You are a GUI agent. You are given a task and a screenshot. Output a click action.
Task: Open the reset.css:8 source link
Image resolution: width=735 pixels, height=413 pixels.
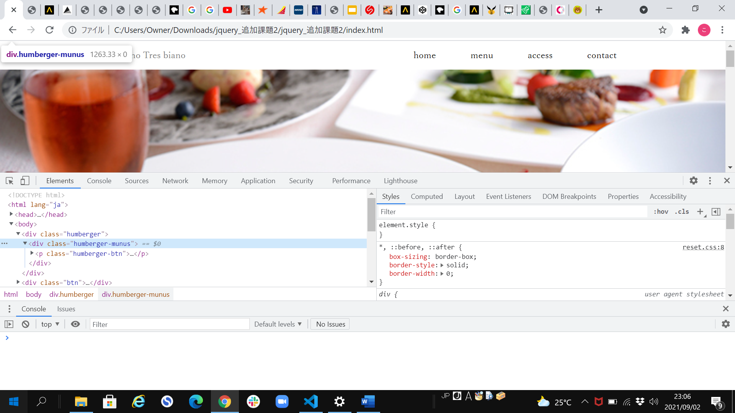[703, 247]
